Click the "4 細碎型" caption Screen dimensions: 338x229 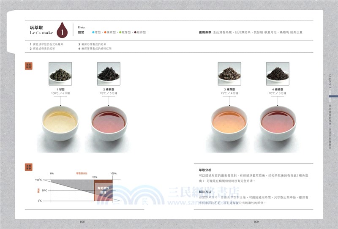pyautogui.click(x=278, y=89)
